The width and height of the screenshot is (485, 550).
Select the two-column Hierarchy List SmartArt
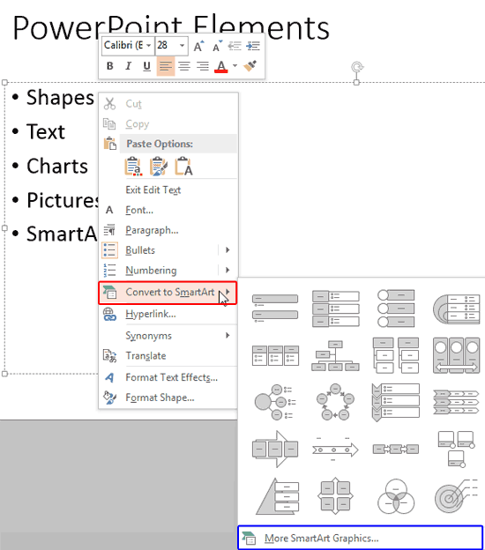(x=396, y=355)
